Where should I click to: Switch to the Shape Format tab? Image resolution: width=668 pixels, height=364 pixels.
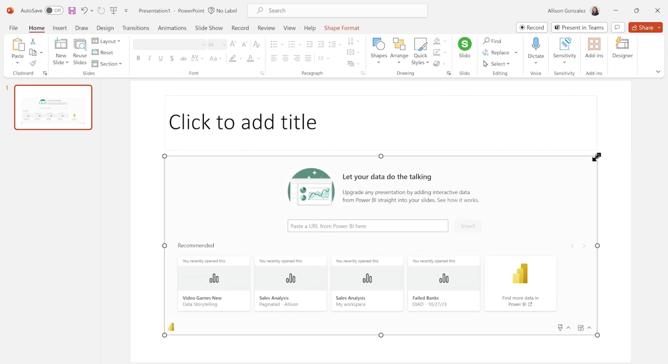342,28
